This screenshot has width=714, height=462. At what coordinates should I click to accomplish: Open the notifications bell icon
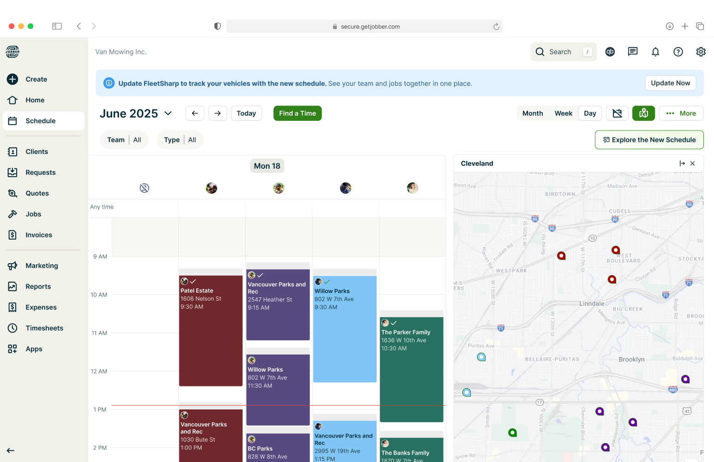[x=655, y=52]
